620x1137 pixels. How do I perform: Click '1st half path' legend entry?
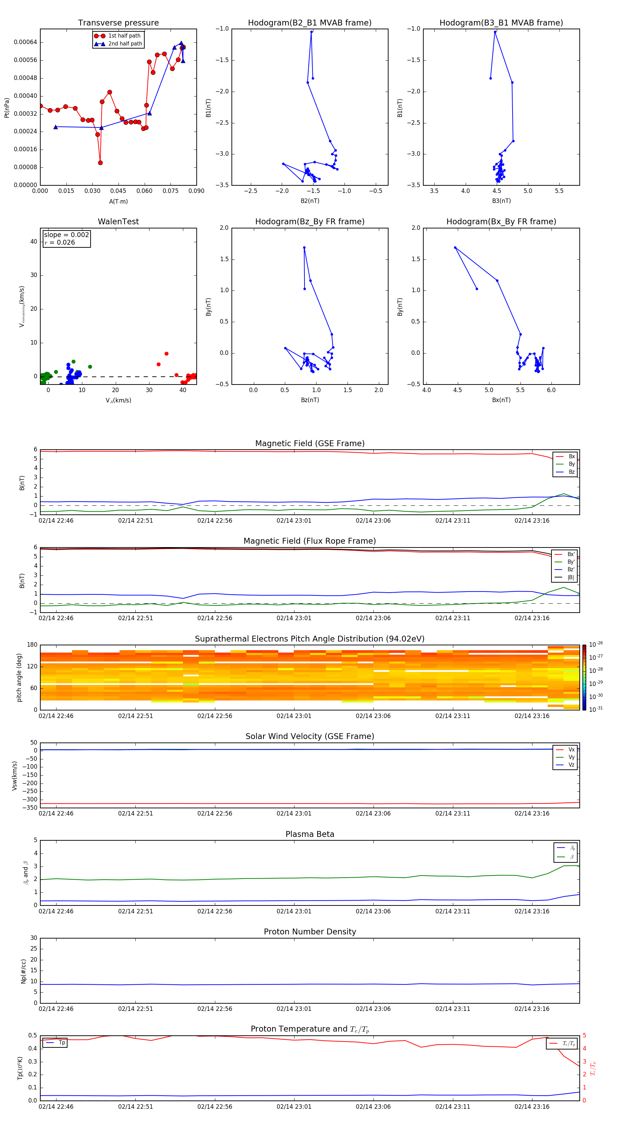tap(117, 36)
